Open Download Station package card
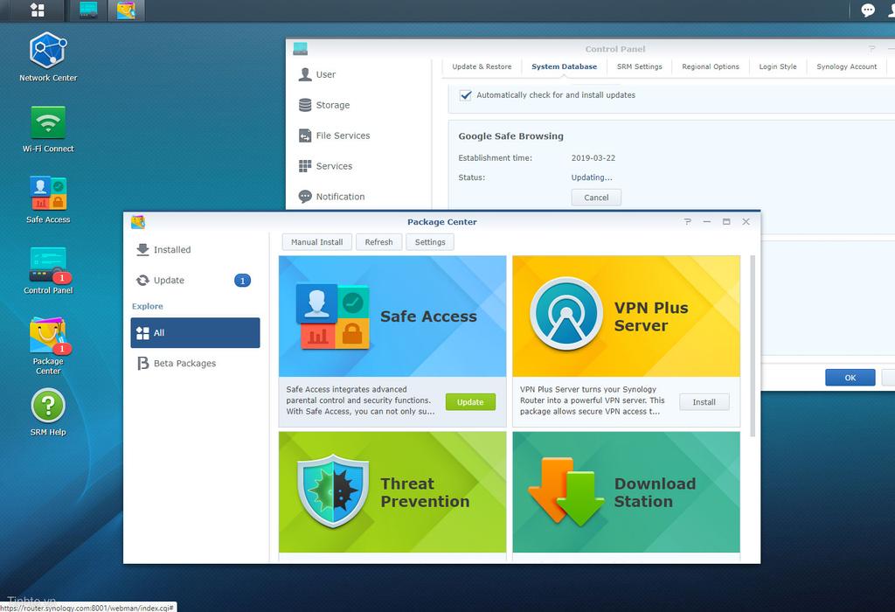Viewport: 895px width, 612px height. pyautogui.click(x=626, y=492)
